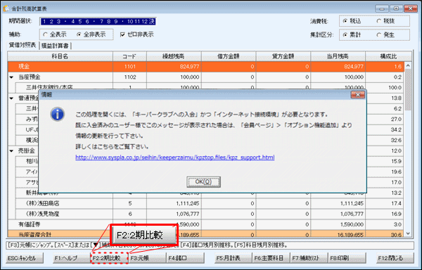422x270 pixels.
Task: Click the table scrollbar down arrow
Action: pos(408,233)
